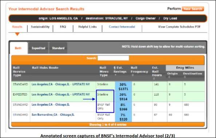Click rail hours value 87
Image resolution: width=216 pixels, height=138 pixels.
156,115
